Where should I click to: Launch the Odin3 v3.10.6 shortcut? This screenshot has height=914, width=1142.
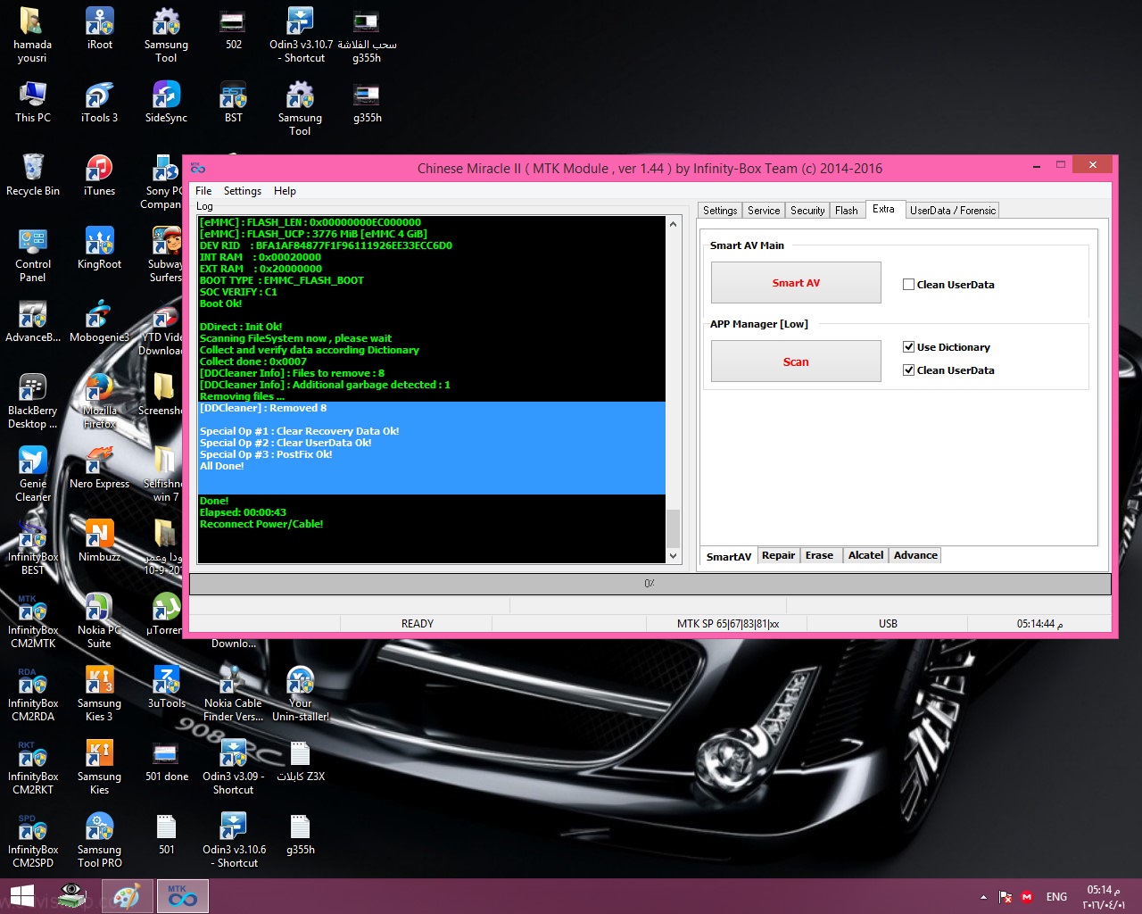coord(234,841)
